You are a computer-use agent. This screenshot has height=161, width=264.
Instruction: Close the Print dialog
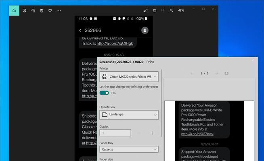[x=253, y=60]
